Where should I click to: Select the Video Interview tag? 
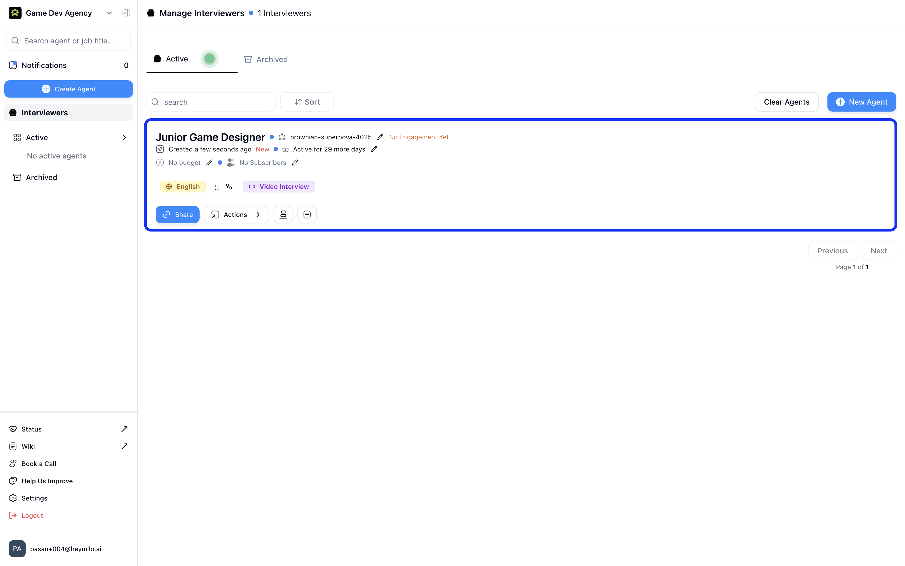coord(279,187)
